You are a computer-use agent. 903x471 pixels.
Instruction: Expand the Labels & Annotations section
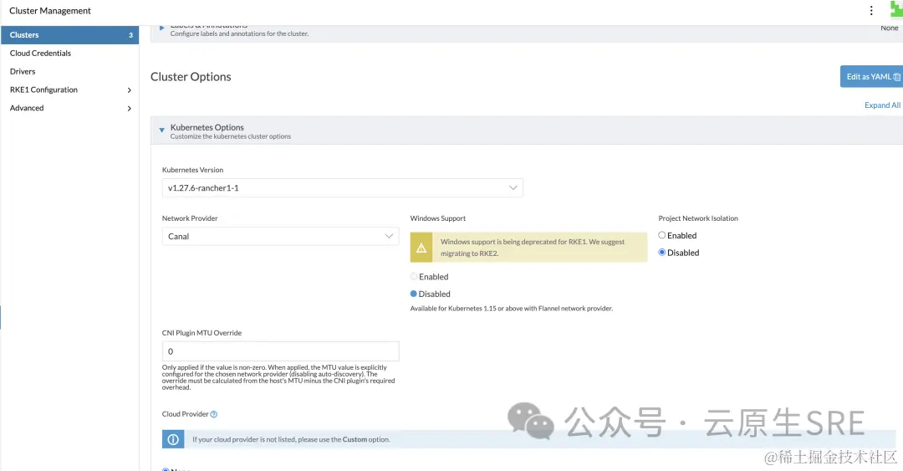[x=162, y=27]
